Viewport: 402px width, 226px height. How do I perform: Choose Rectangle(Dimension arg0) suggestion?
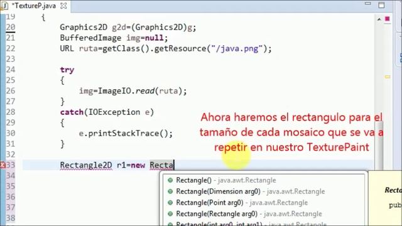(264, 191)
